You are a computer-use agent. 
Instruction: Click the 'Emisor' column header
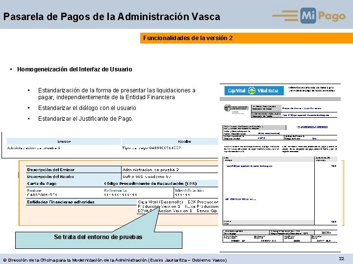click(x=64, y=141)
